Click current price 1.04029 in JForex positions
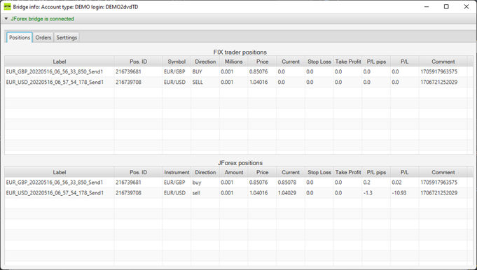 tap(287, 193)
